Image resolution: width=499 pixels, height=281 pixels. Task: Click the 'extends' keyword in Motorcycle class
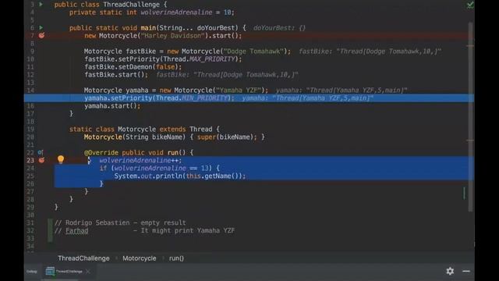(x=172, y=130)
